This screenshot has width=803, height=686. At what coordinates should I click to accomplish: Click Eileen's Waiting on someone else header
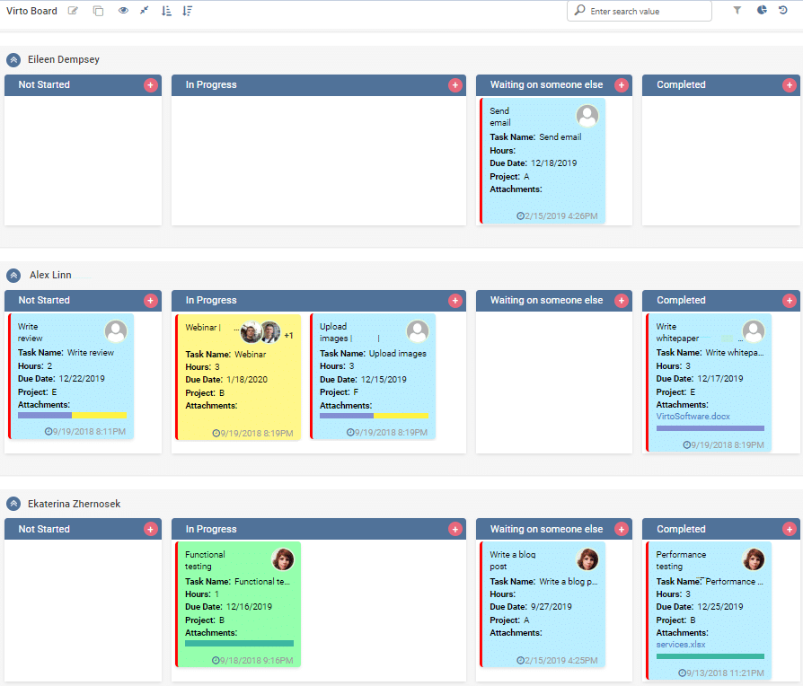[554, 85]
